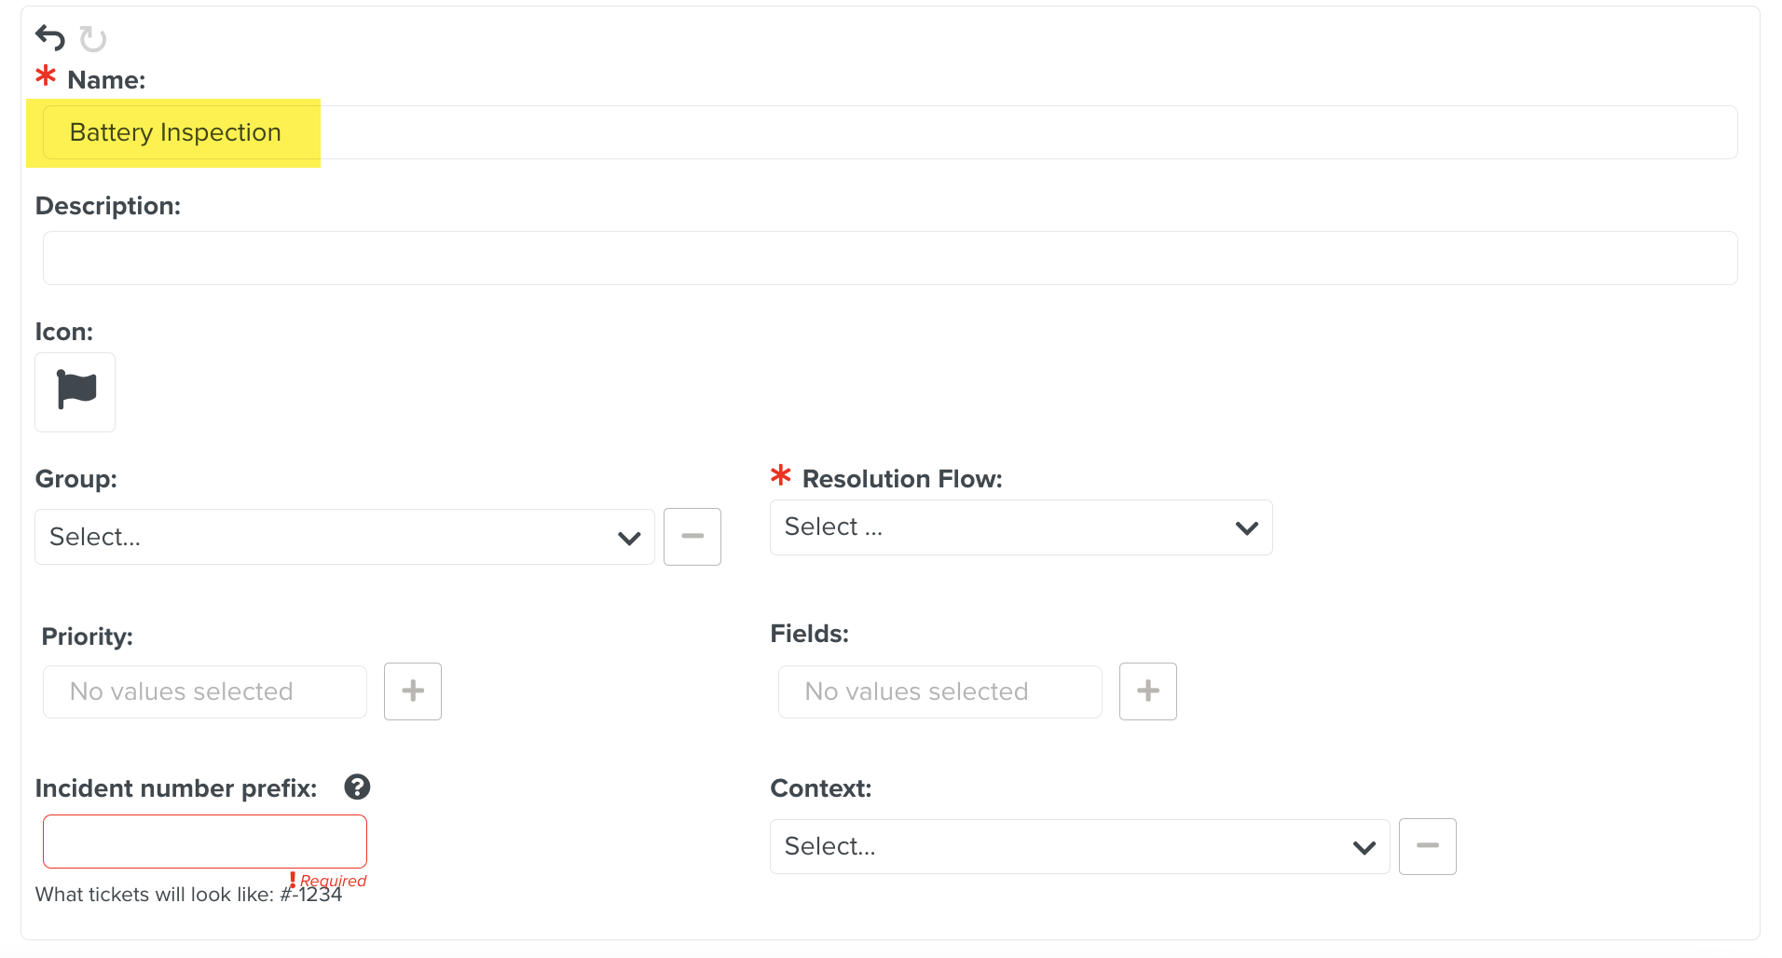
Task: Click the redo arrow icon
Action: click(x=93, y=39)
